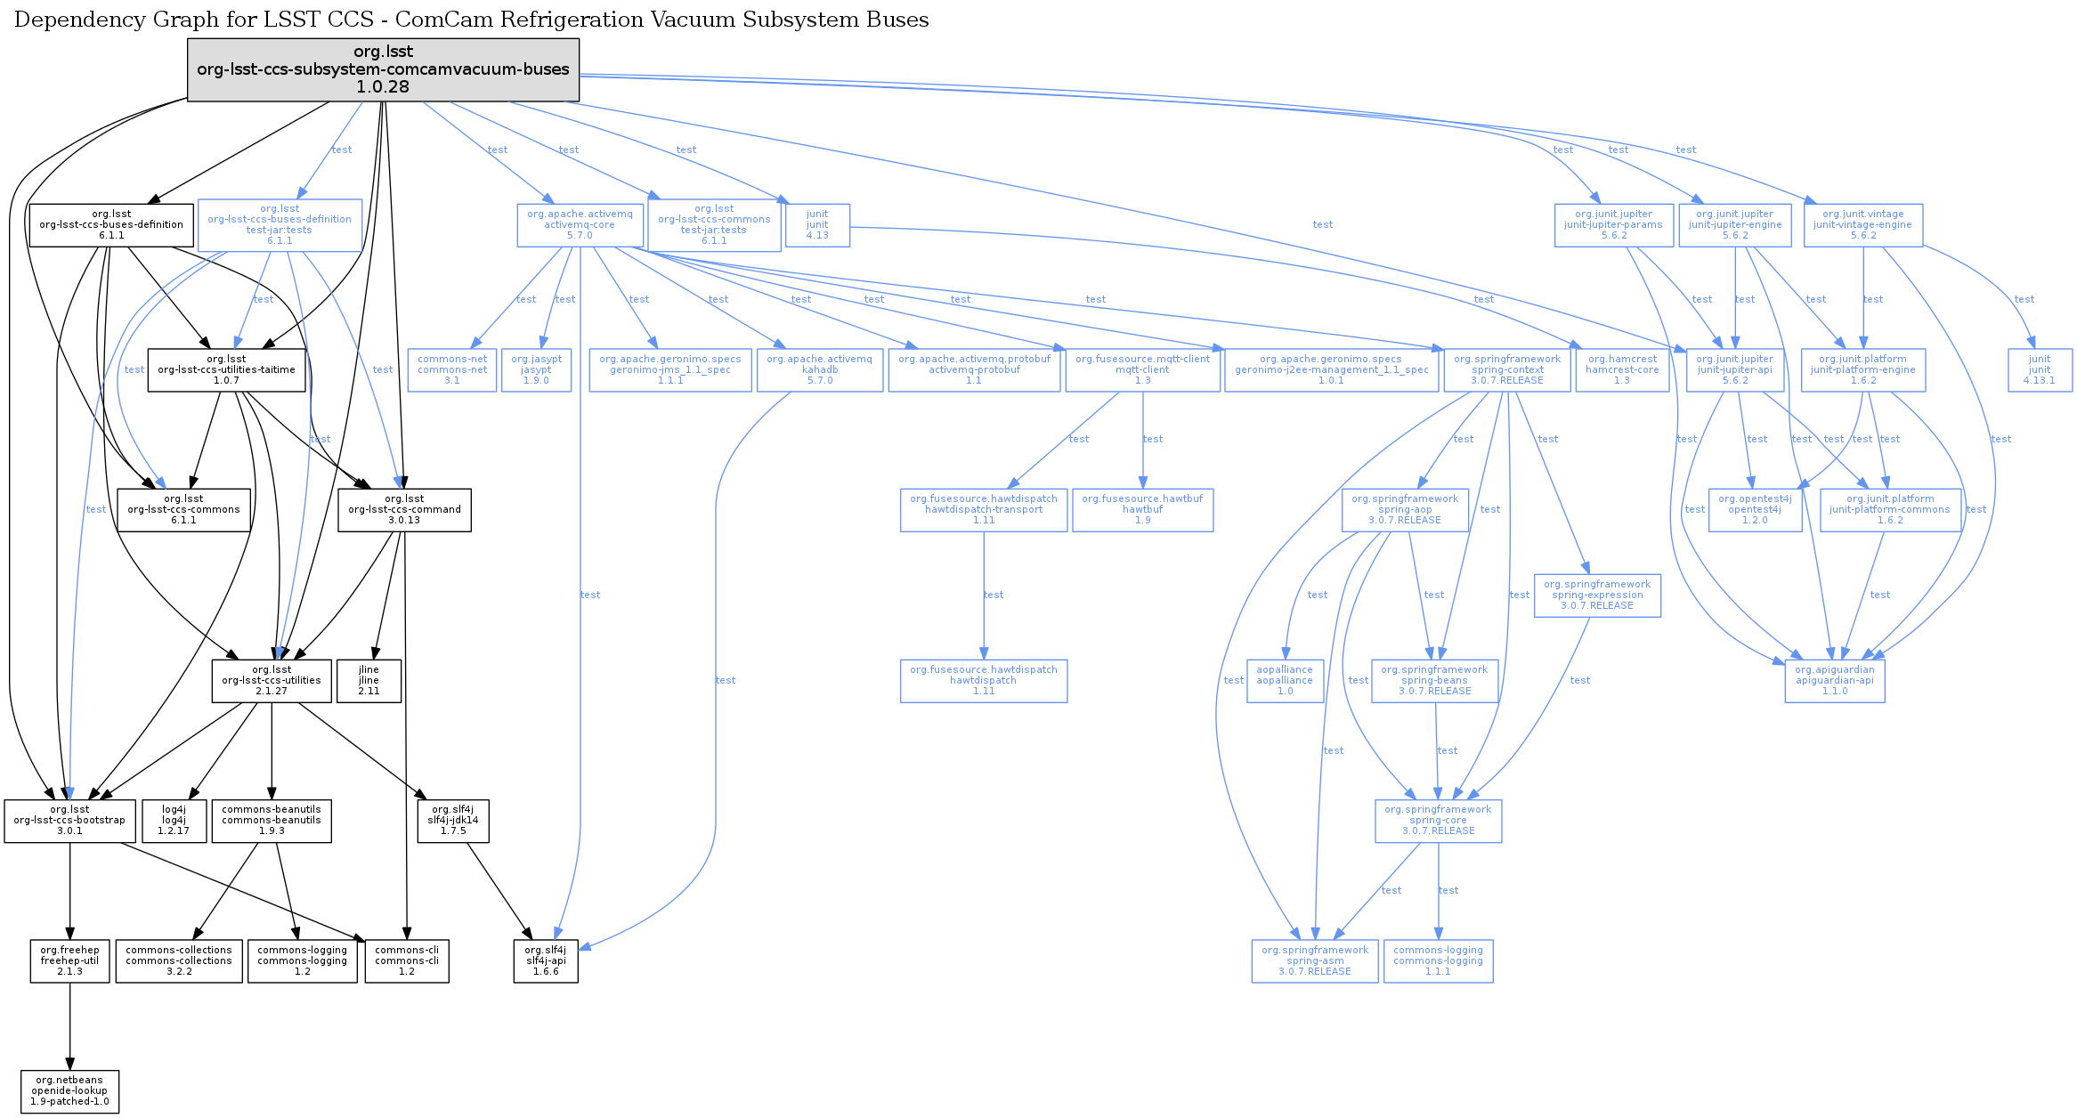Screen dimensions: 2077x1118
Task: Click the openide-lookup 1.9-patched-1.0 node
Action: click(x=69, y=1091)
